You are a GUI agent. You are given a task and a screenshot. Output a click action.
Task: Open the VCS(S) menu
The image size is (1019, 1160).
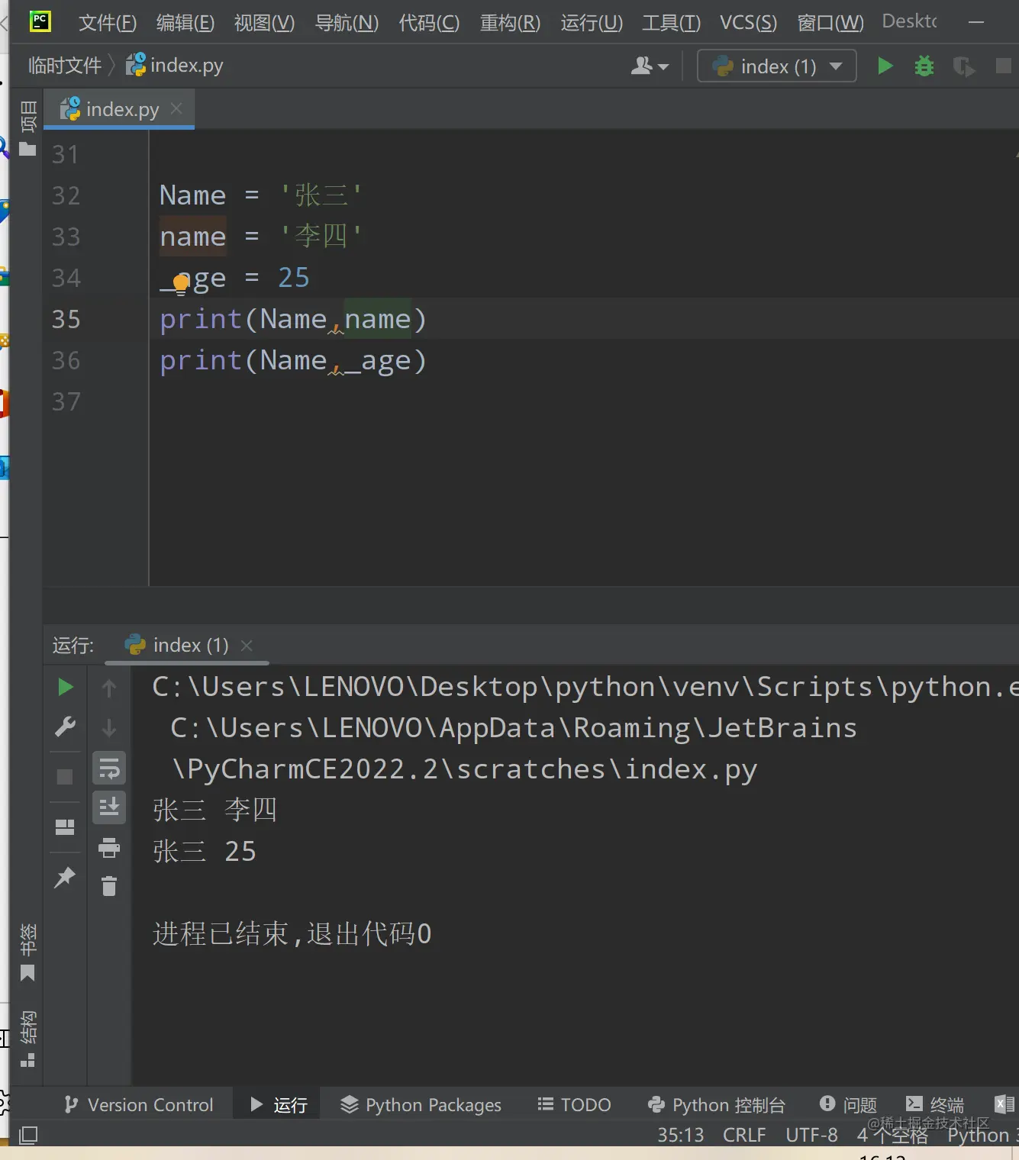(x=748, y=22)
